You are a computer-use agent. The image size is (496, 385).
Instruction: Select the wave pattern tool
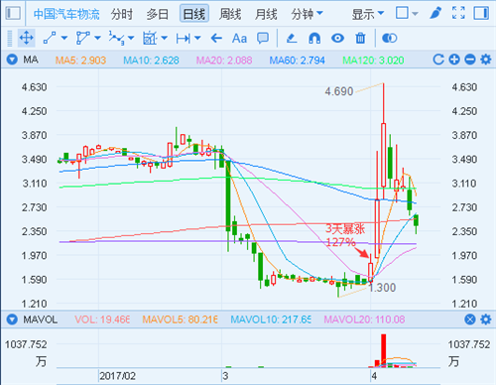(x=116, y=38)
